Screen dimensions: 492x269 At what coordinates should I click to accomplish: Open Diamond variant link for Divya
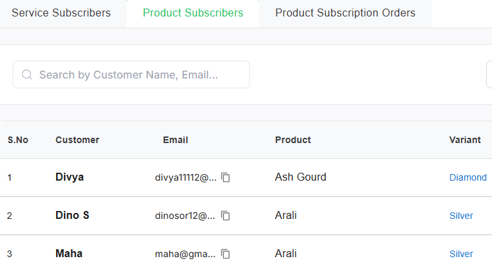468,177
